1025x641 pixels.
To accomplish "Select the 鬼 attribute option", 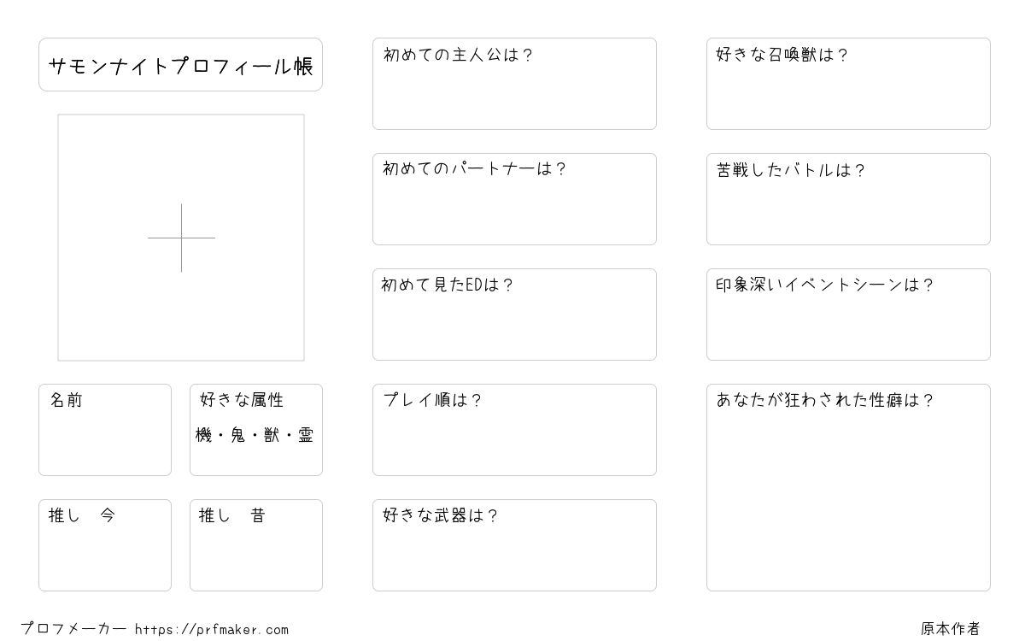I will pos(237,435).
